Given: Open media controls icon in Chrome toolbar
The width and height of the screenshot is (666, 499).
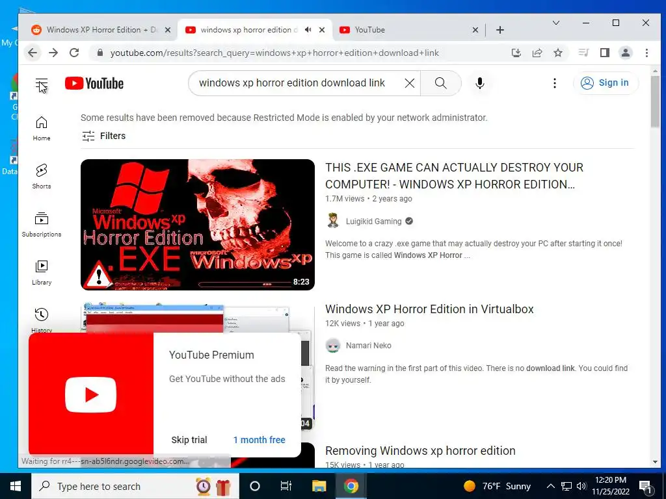Looking at the screenshot, I should [x=583, y=53].
